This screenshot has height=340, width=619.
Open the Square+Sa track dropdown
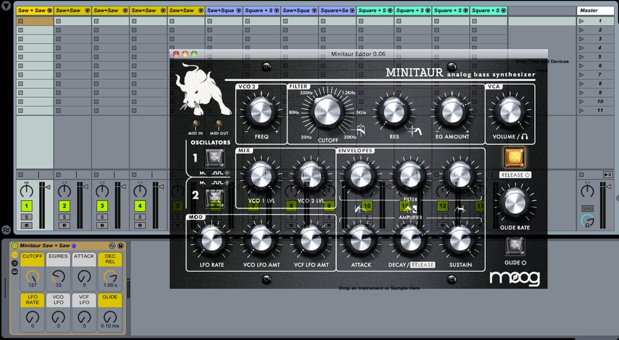point(352,10)
